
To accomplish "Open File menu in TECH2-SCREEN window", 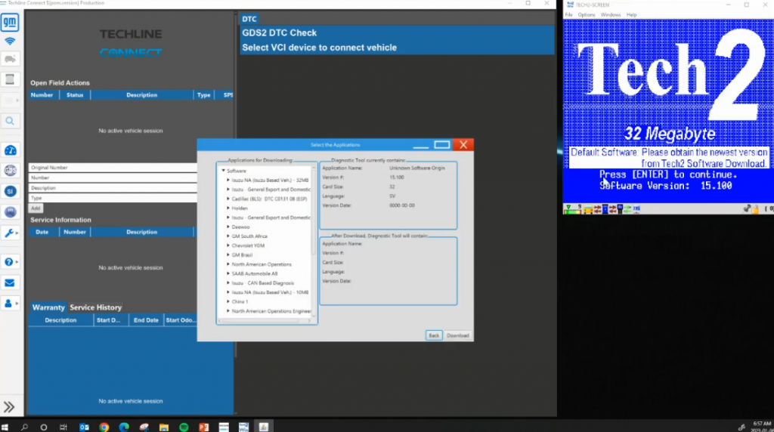I will coord(568,15).
